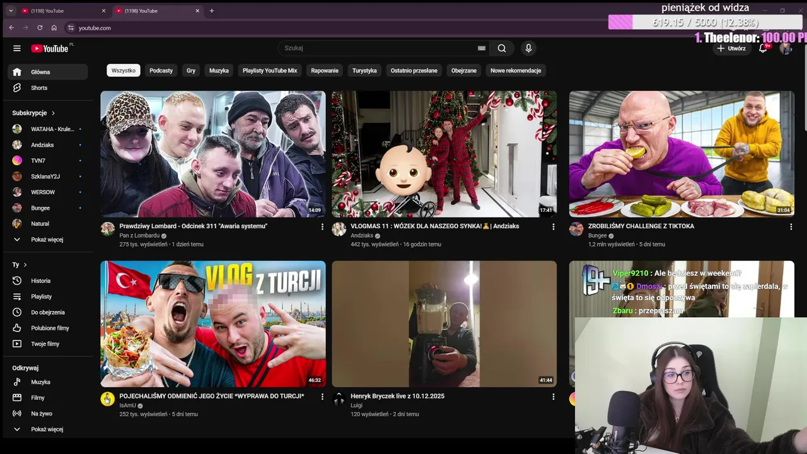
Task: Select the Wszystko filter chip
Action: (124, 71)
